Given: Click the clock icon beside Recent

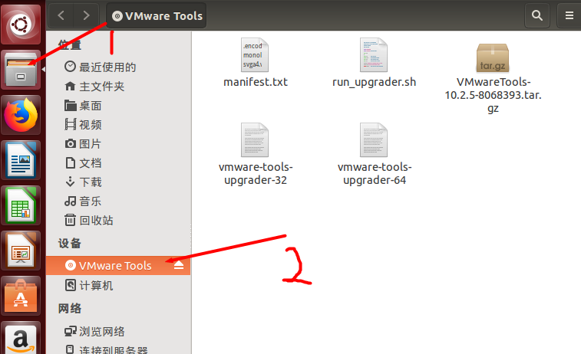Looking at the screenshot, I should (70, 67).
